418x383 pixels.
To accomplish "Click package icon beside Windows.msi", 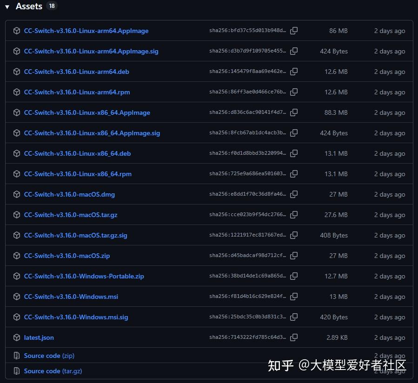I will coord(17,297).
